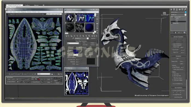Select the Thick Seam Display radio button
This screenshot has width=191, height=107.
click(173, 80)
